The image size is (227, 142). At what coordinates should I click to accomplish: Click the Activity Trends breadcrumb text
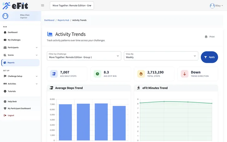tap(79, 20)
